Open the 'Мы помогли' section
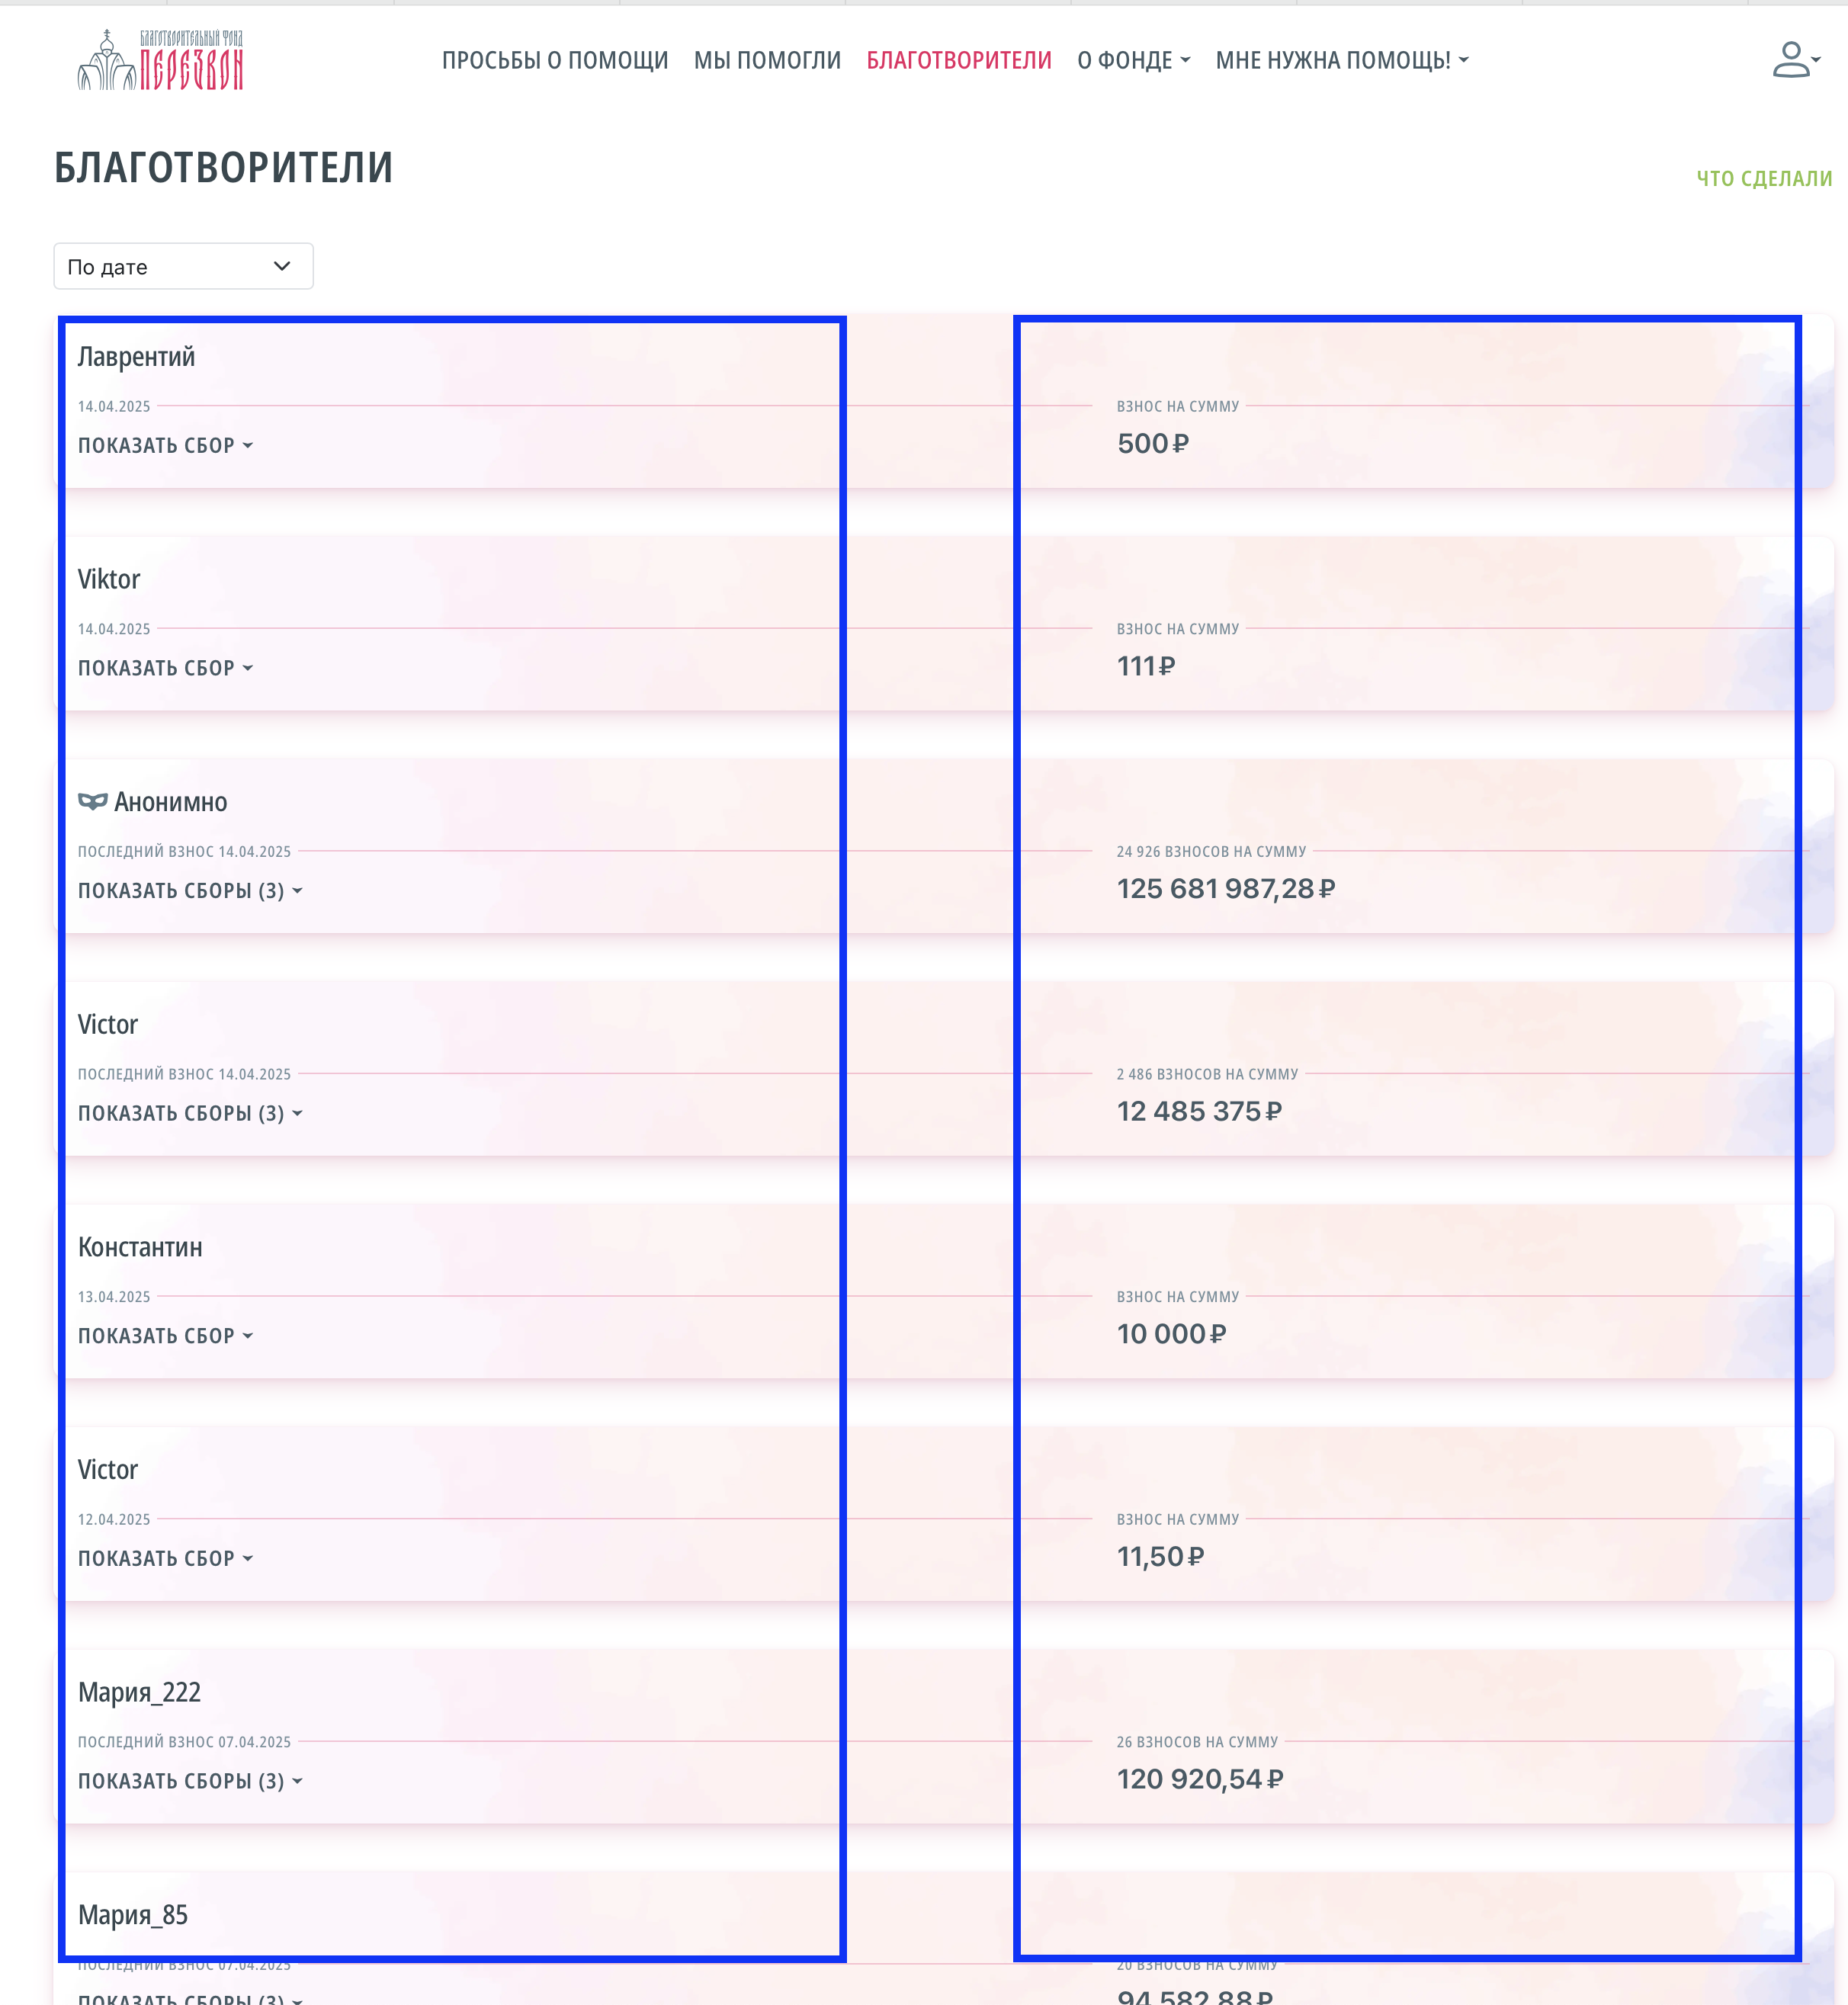This screenshot has width=1848, height=2005. pos(767,61)
